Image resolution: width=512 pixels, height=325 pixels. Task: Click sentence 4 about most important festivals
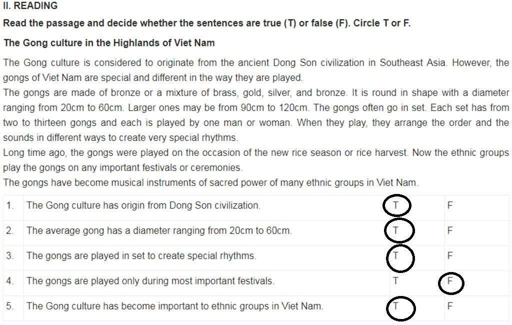tap(150, 280)
